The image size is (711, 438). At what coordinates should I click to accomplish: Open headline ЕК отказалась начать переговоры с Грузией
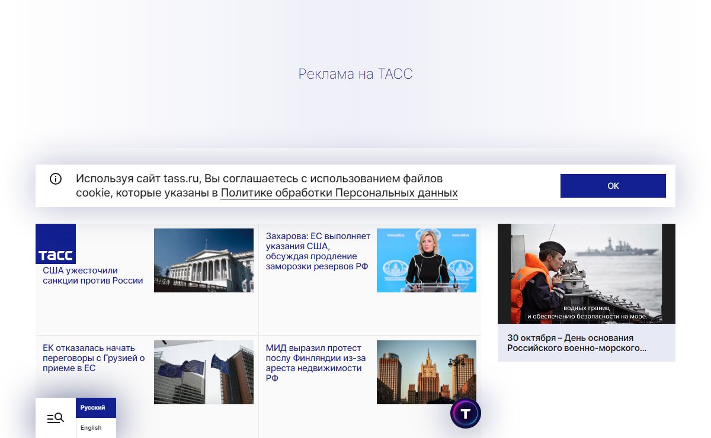click(x=94, y=358)
